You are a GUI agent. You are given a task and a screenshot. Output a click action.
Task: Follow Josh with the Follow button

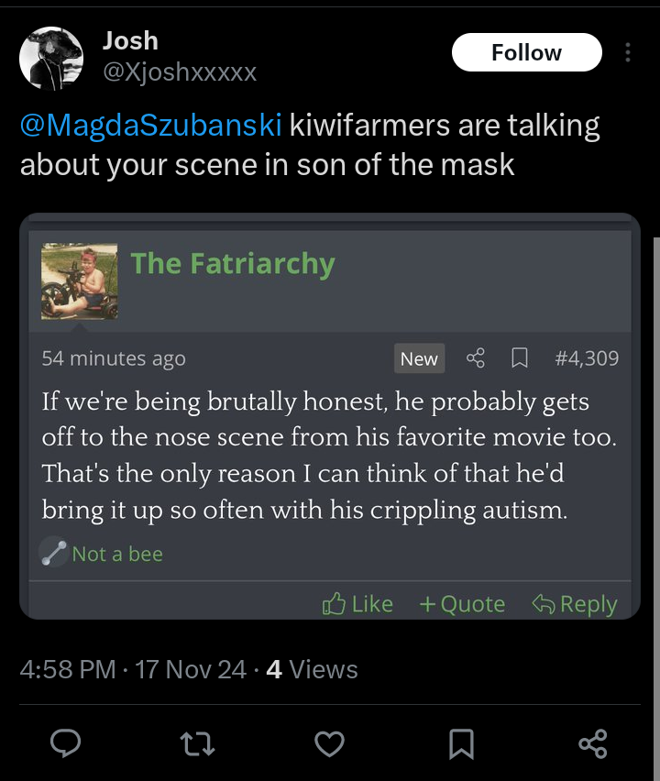click(x=526, y=52)
